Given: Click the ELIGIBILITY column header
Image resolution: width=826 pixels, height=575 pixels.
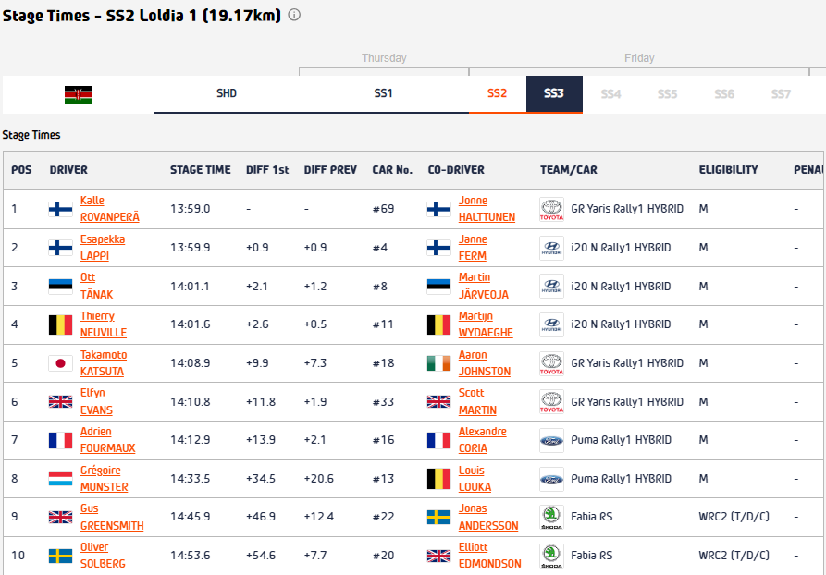Looking at the screenshot, I should 729,170.
